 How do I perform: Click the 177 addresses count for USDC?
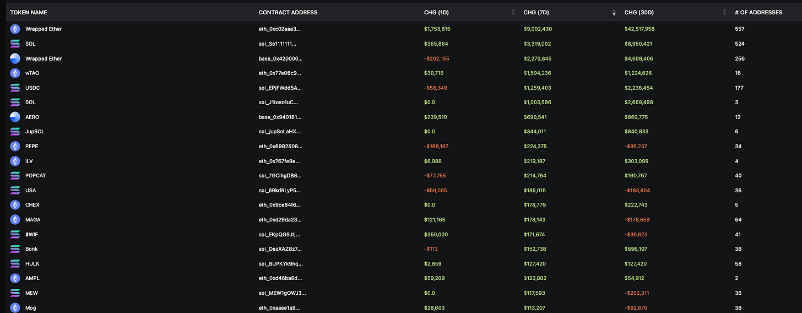tap(739, 88)
